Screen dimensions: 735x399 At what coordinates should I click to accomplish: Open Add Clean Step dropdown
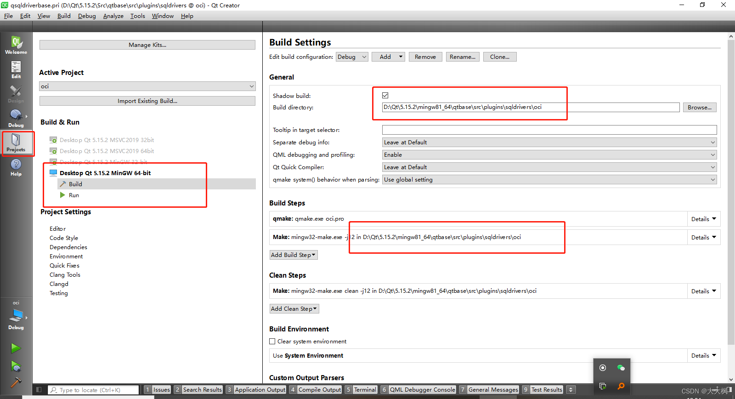point(294,309)
